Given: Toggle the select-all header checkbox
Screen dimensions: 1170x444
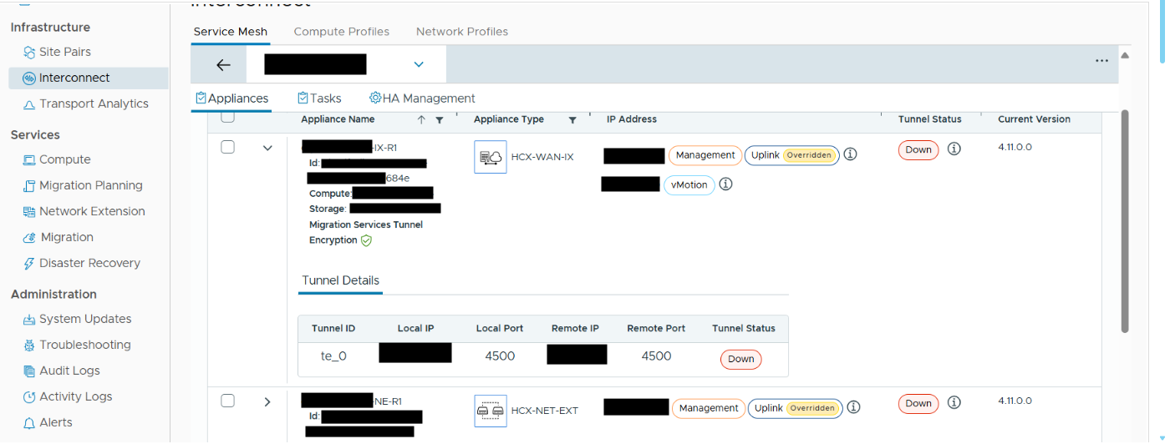Looking at the screenshot, I should point(227,118).
